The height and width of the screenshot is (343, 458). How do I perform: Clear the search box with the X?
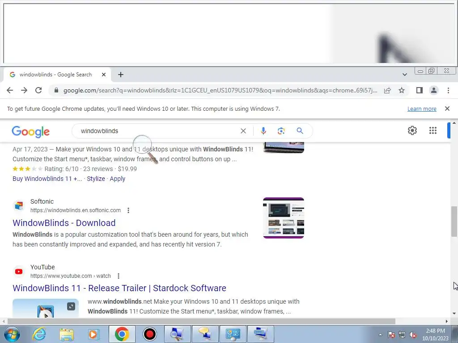tap(243, 131)
